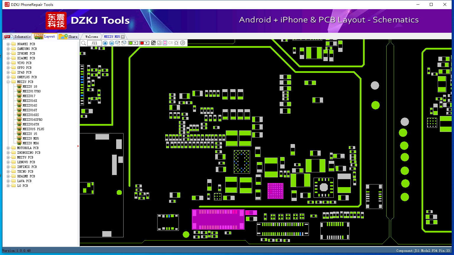Open the MEIZU16TH layout file
This screenshot has height=255, width=454.
click(31, 124)
